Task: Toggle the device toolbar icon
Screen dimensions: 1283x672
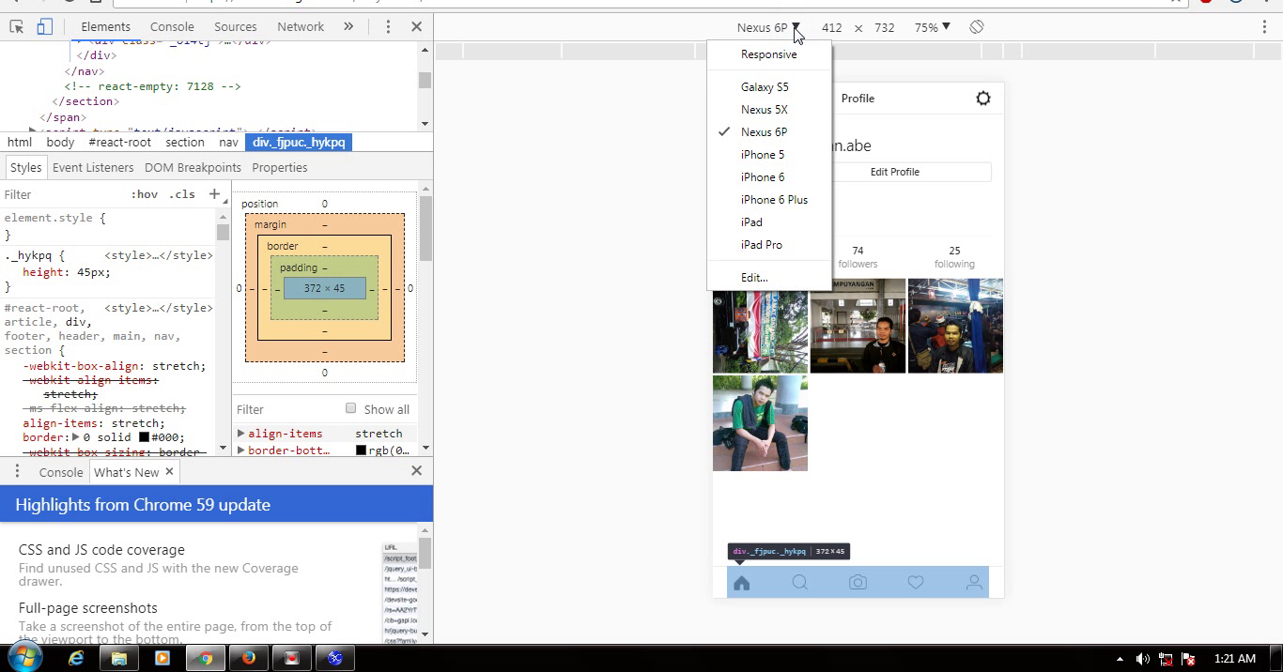Action: [x=44, y=27]
